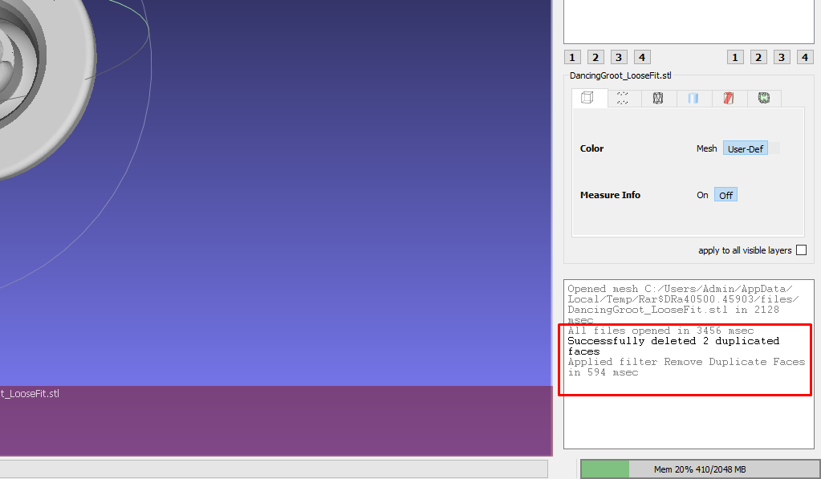Click the Mem 20% 410/2048 MB memory bar
The width and height of the screenshot is (821, 479).
coord(700,469)
